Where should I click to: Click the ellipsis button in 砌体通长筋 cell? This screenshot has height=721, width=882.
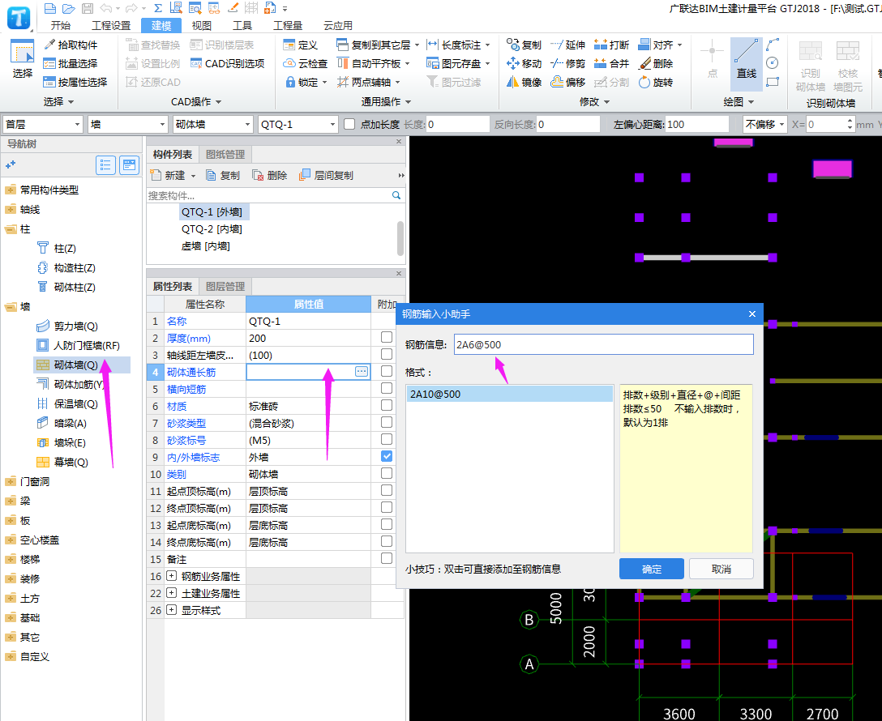click(361, 372)
